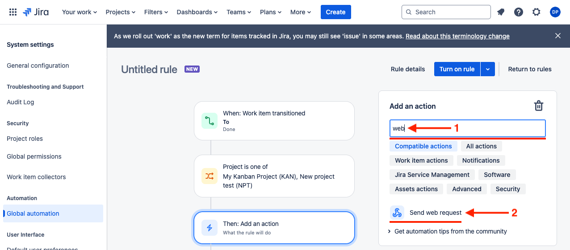The image size is (570, 250).
Task: Click Return to rules
Action: click(x=530, y=69)
